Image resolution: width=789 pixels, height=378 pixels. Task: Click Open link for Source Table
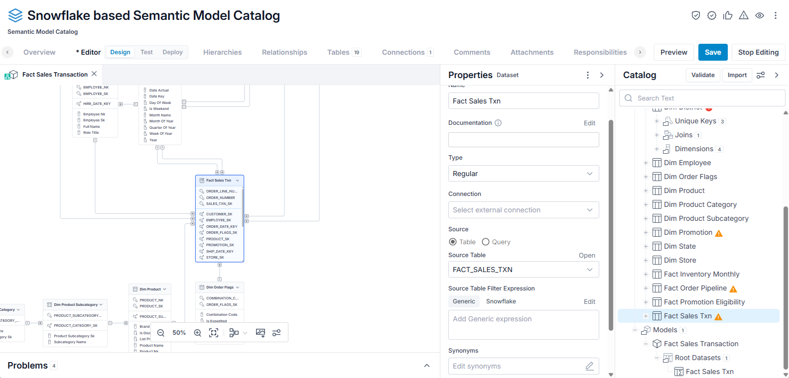587,255
